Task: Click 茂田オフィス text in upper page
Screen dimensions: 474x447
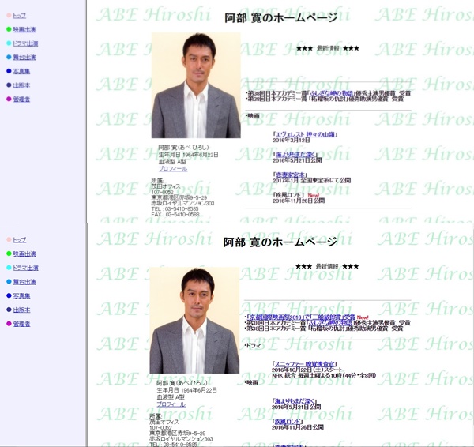Action: click(166, 186)
